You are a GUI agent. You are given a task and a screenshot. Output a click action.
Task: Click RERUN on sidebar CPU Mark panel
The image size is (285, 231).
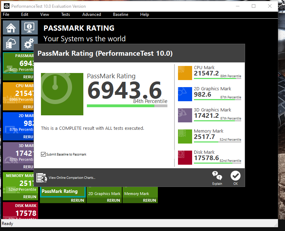pyautogui.click(x=28, y=107)
